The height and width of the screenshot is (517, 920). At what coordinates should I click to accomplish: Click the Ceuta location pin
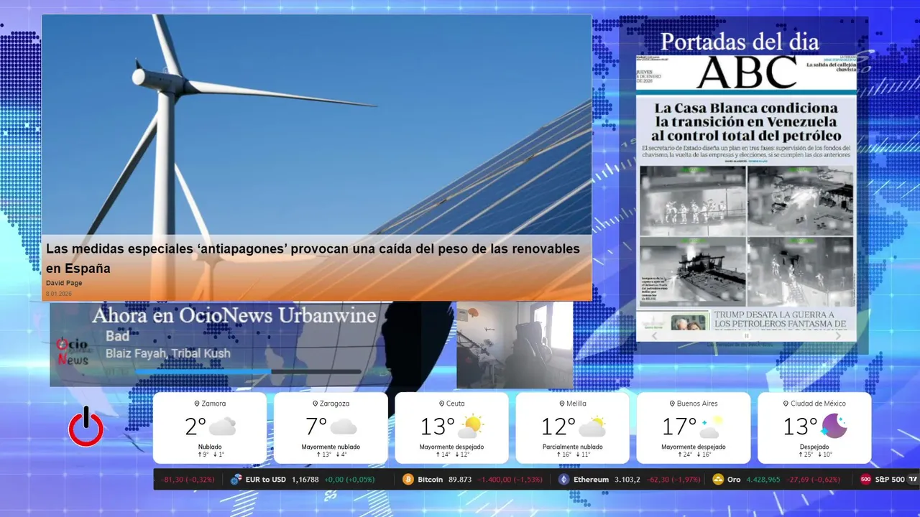(x=441, y=404)
